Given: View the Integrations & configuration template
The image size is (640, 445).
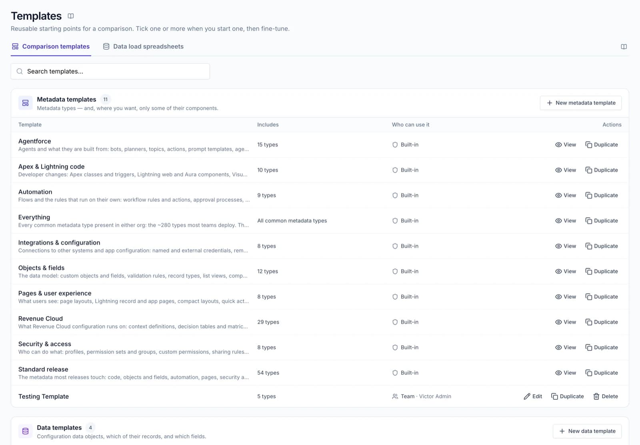Looking at the screenshot, I should [565, 246].
